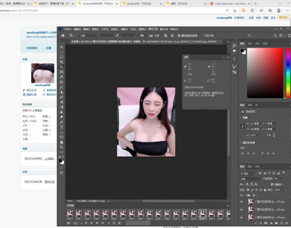The image size is (291, 228).
Task: Play the timeline frame animation
Action: [x=97, y=223]
